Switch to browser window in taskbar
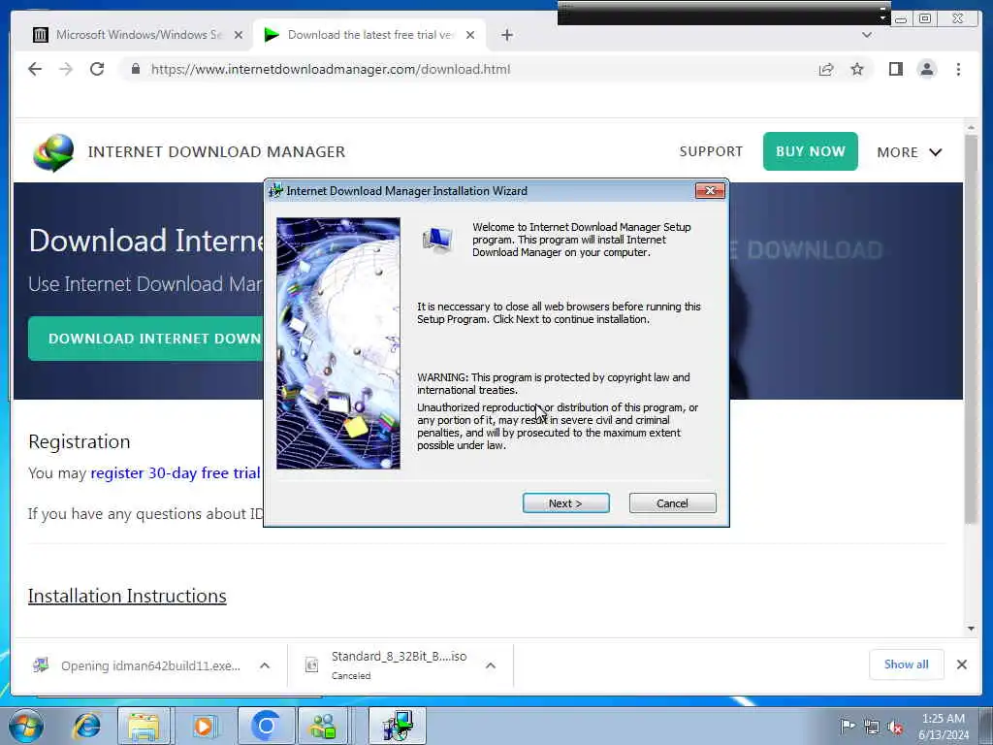 pos(266,726)
